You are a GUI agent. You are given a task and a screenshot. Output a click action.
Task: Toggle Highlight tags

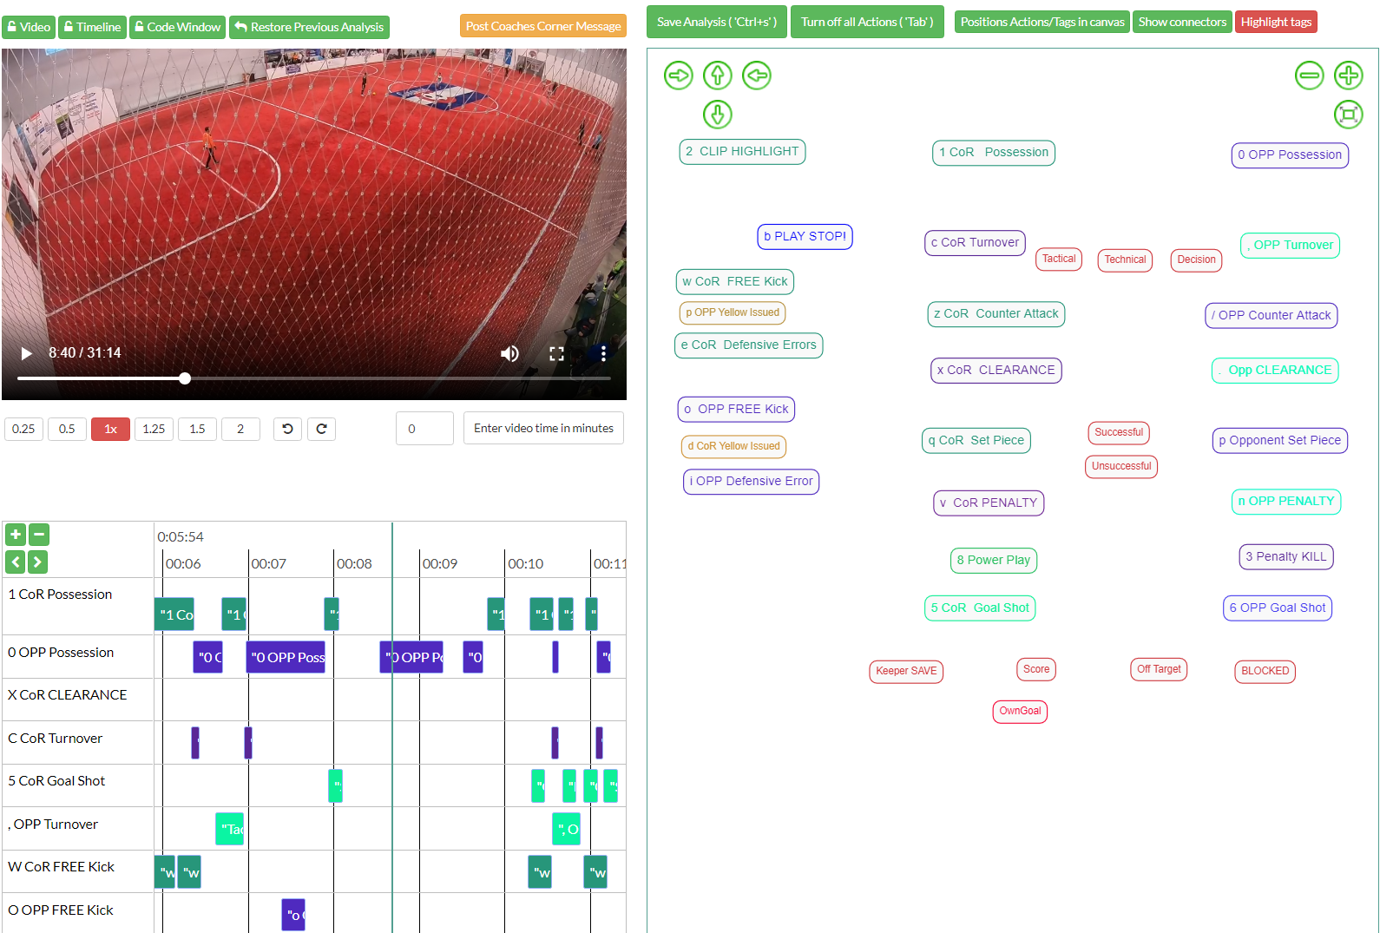(1276, 22)
